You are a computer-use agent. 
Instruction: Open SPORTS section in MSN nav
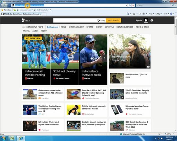point(90,27)
